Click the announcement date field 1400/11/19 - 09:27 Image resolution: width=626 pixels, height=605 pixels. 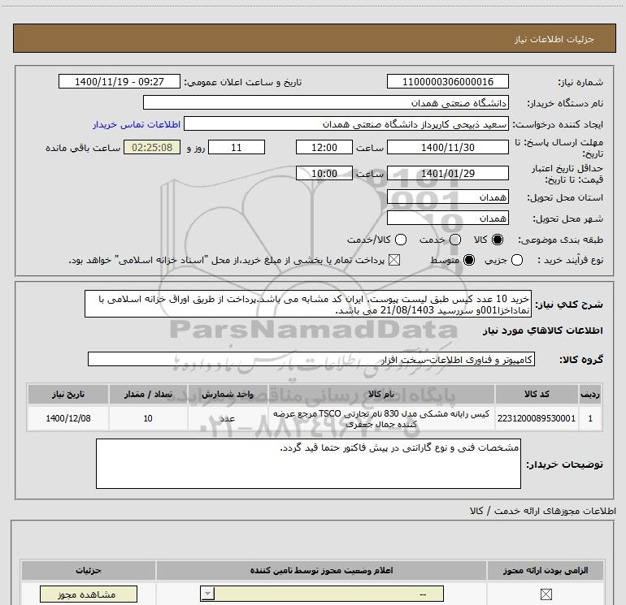tap(120, 81)
